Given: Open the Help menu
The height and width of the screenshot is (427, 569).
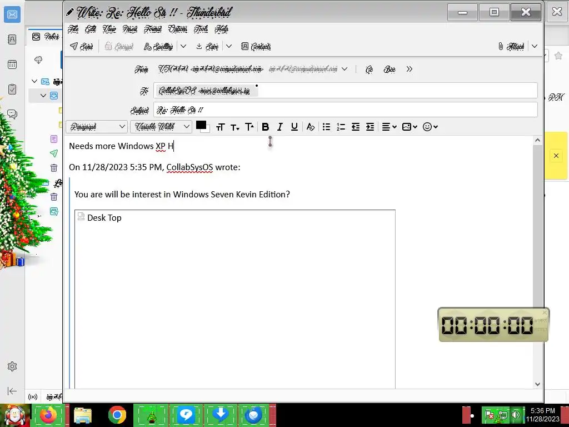Looking at the screenshot, I should (221, 29).
